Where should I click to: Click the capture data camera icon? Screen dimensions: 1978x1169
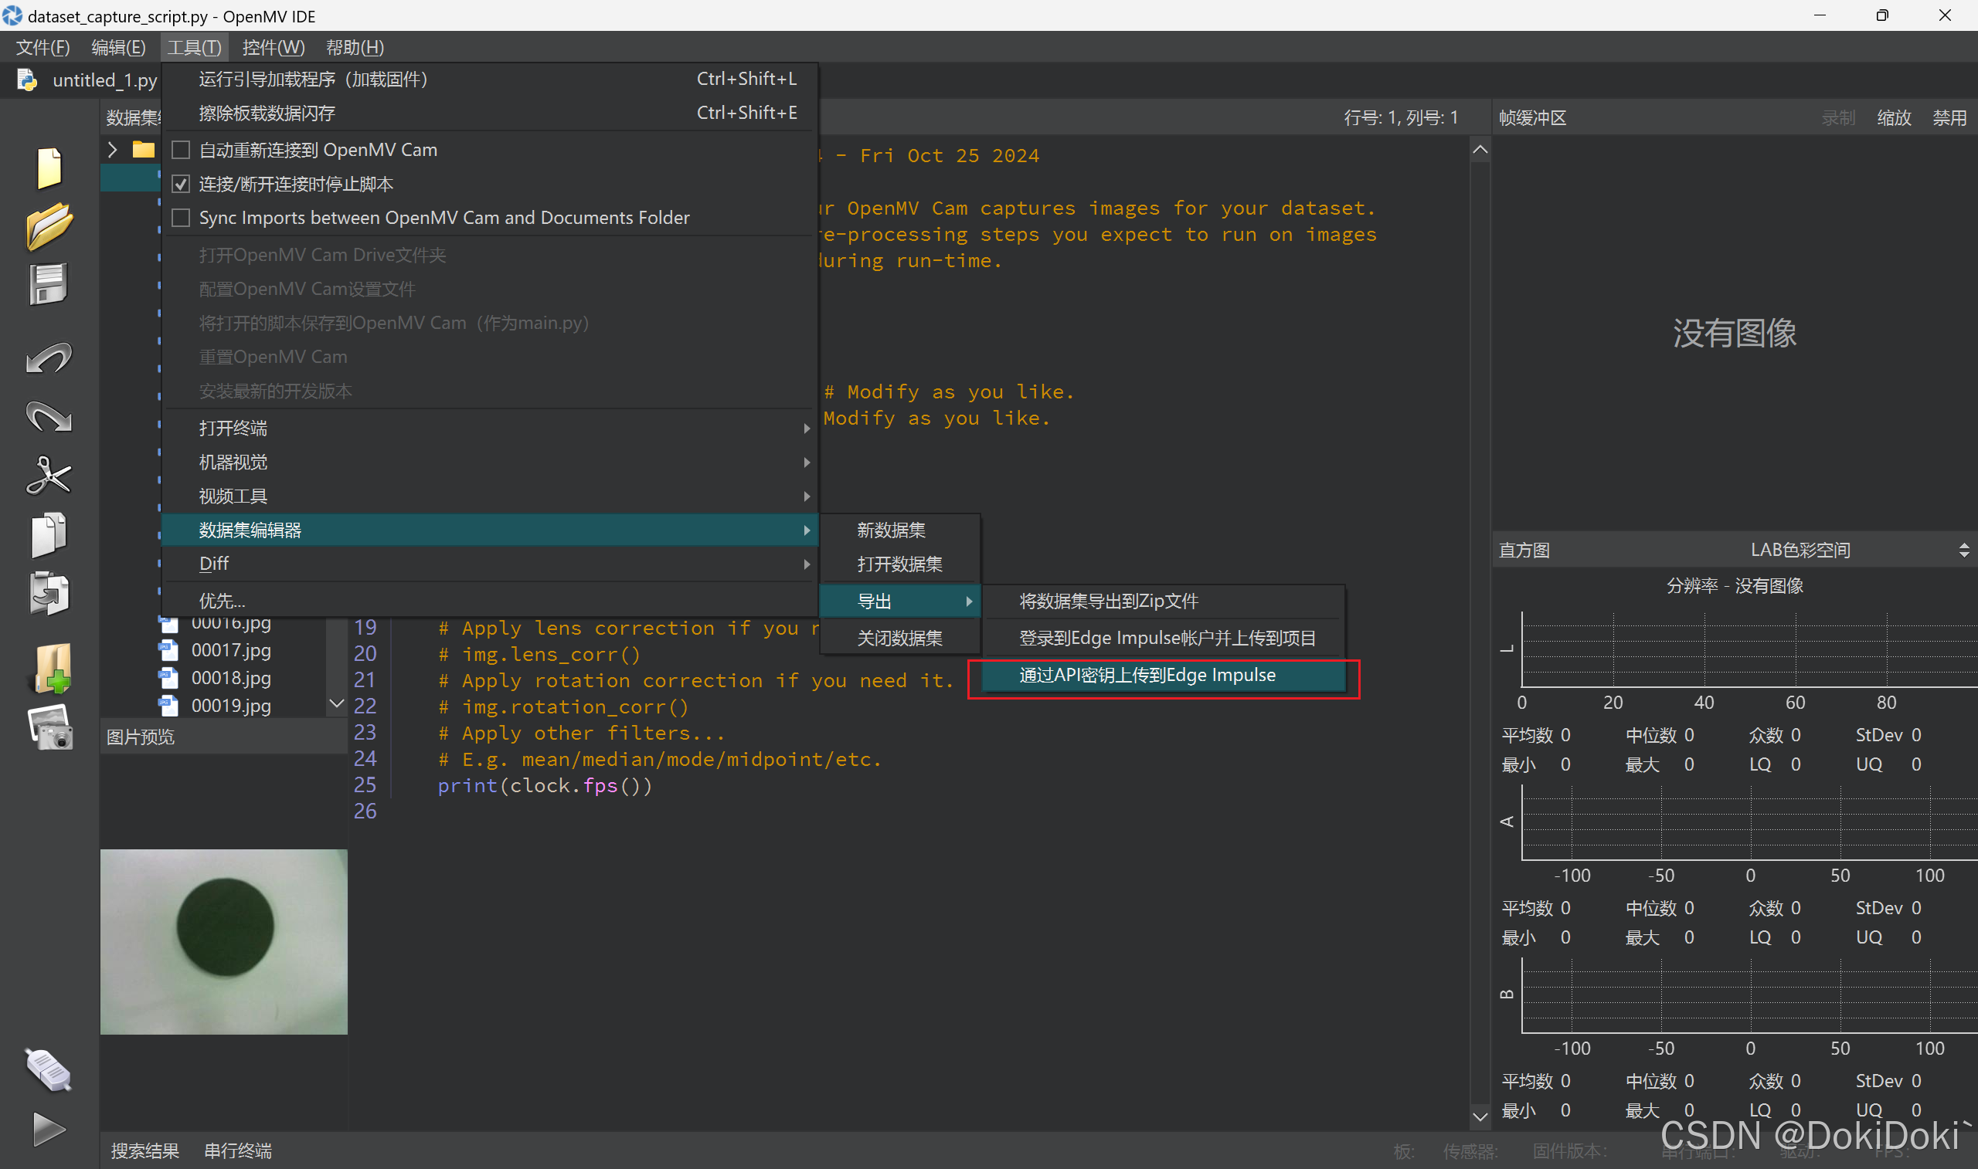pyautogui.click(x=50, y=728)
